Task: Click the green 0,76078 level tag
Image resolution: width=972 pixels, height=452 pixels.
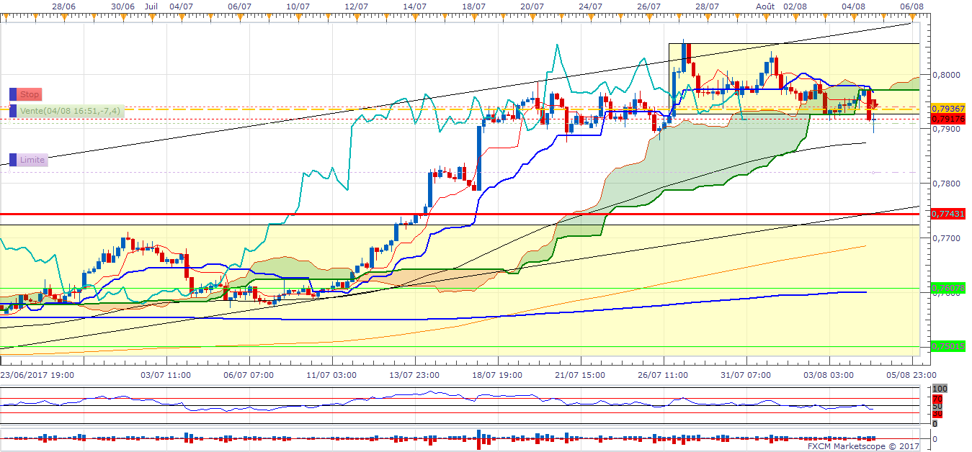Action: point(947,289)
